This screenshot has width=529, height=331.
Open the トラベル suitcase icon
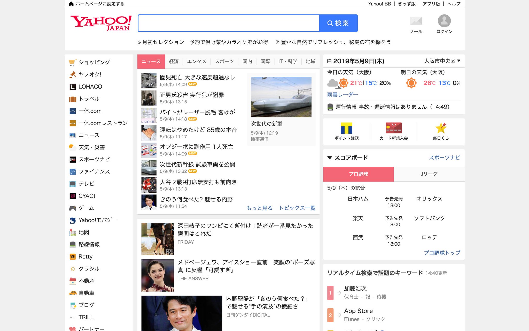pyautogui.click(x=73, y=99)
